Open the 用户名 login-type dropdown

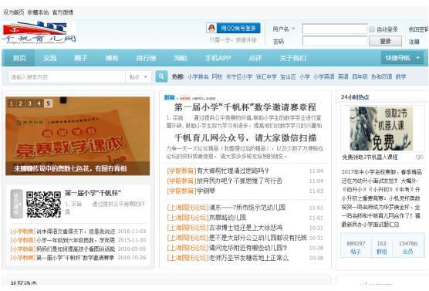(x=284, y=29)
